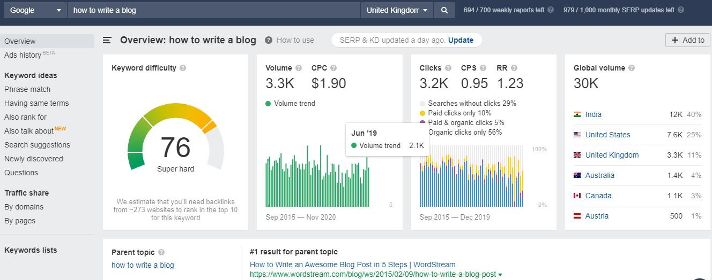Expand the United Kingdom country selector
Screen dimensions: 712x280
pos(397,10)
